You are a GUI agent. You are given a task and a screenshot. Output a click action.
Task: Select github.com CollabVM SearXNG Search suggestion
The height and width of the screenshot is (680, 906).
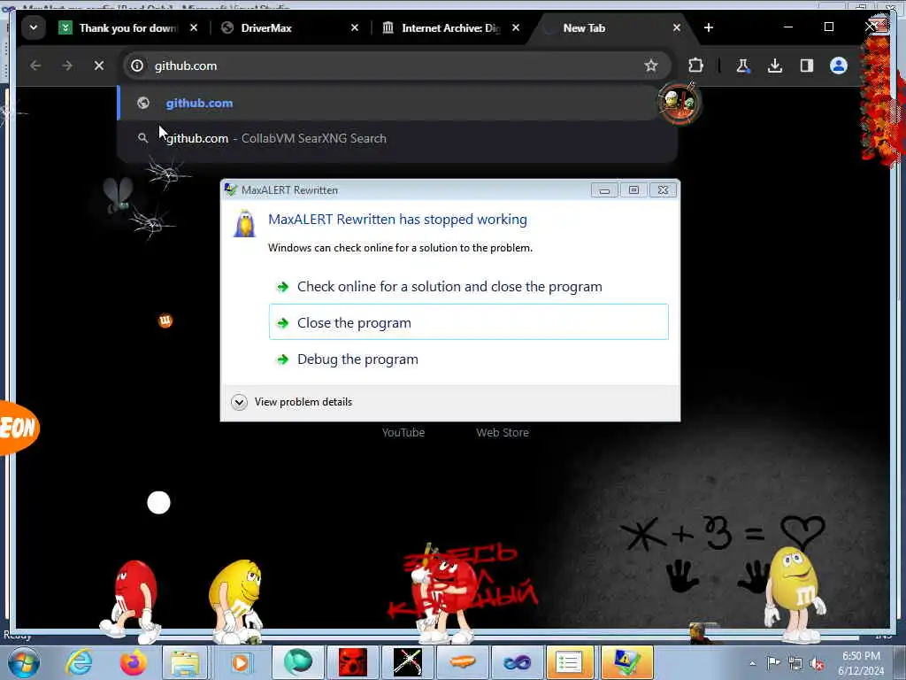tap(396, 138)
